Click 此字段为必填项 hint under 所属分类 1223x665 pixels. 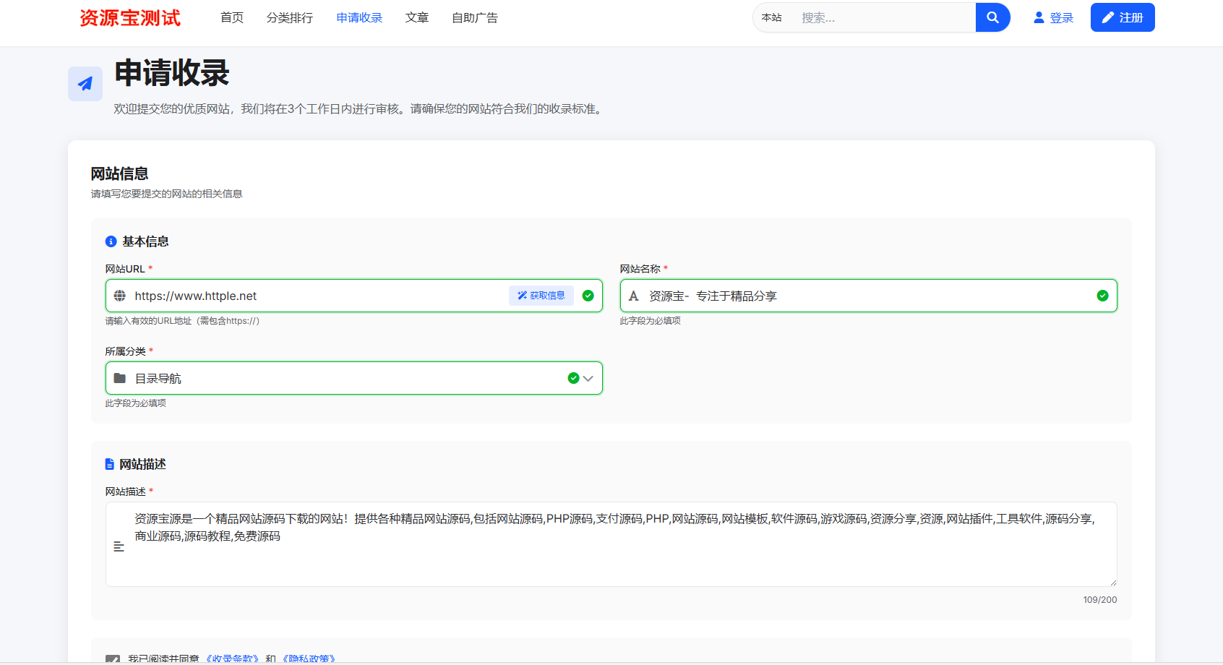(x=136, y=403)
